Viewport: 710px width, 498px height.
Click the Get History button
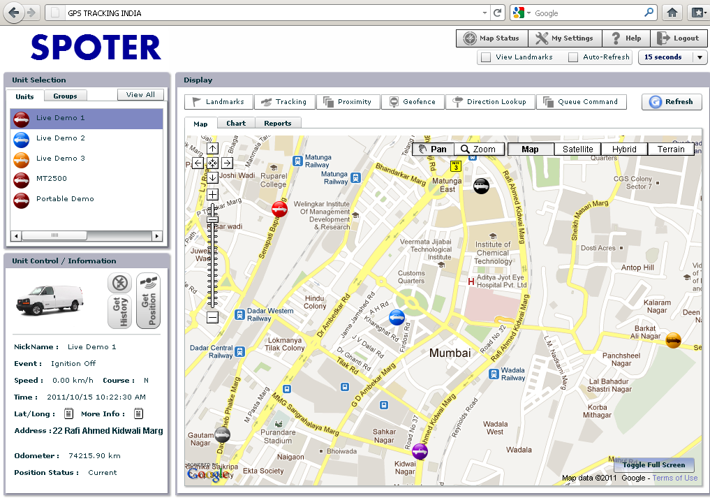119,312
